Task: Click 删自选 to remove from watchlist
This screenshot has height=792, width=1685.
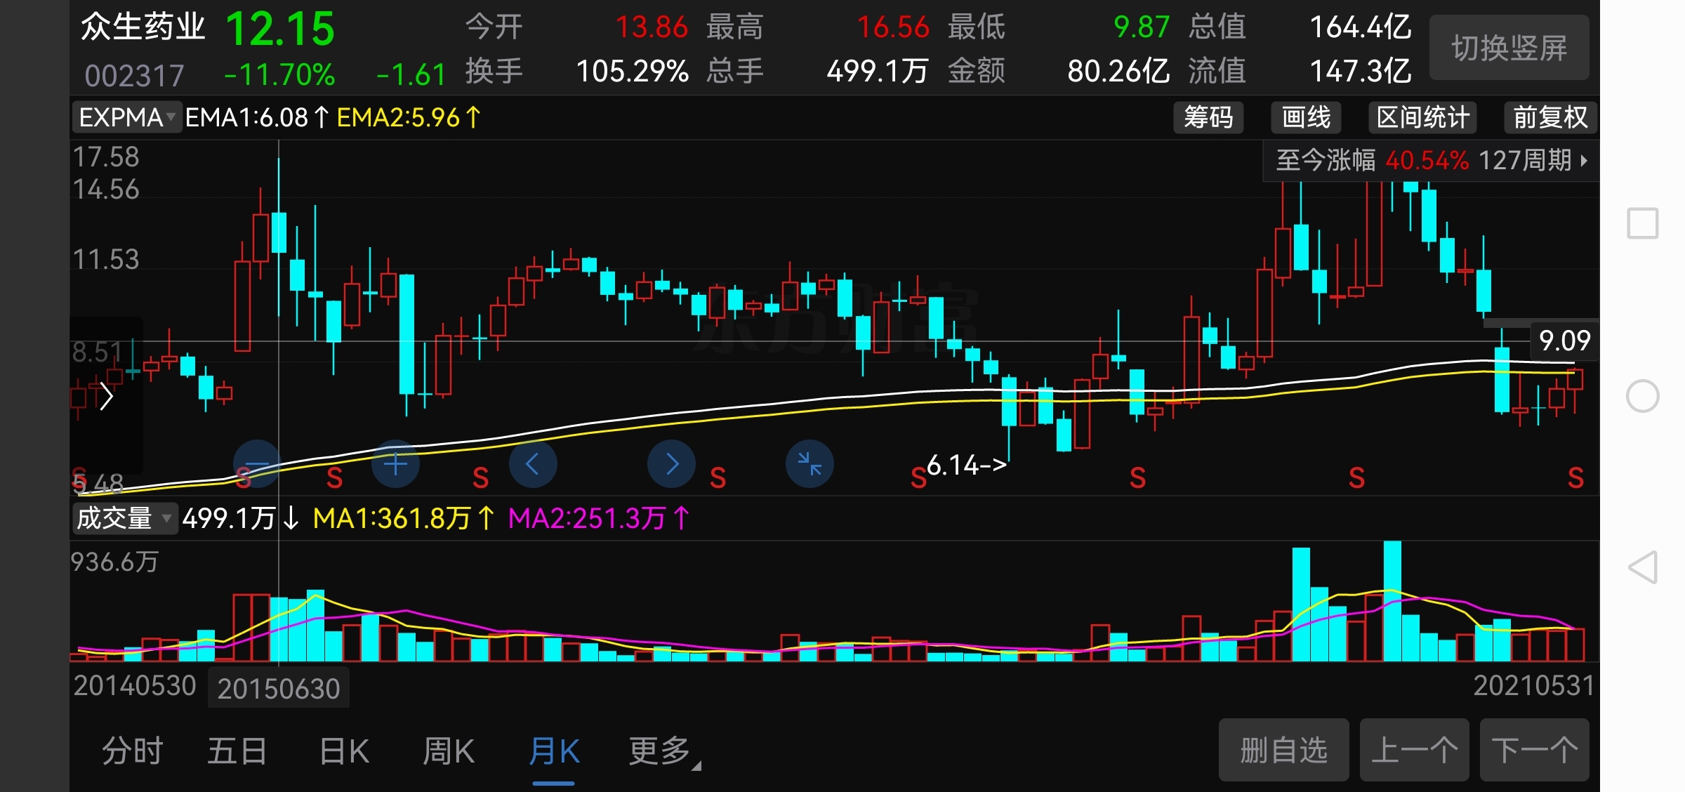Action: pos(1283,750)
